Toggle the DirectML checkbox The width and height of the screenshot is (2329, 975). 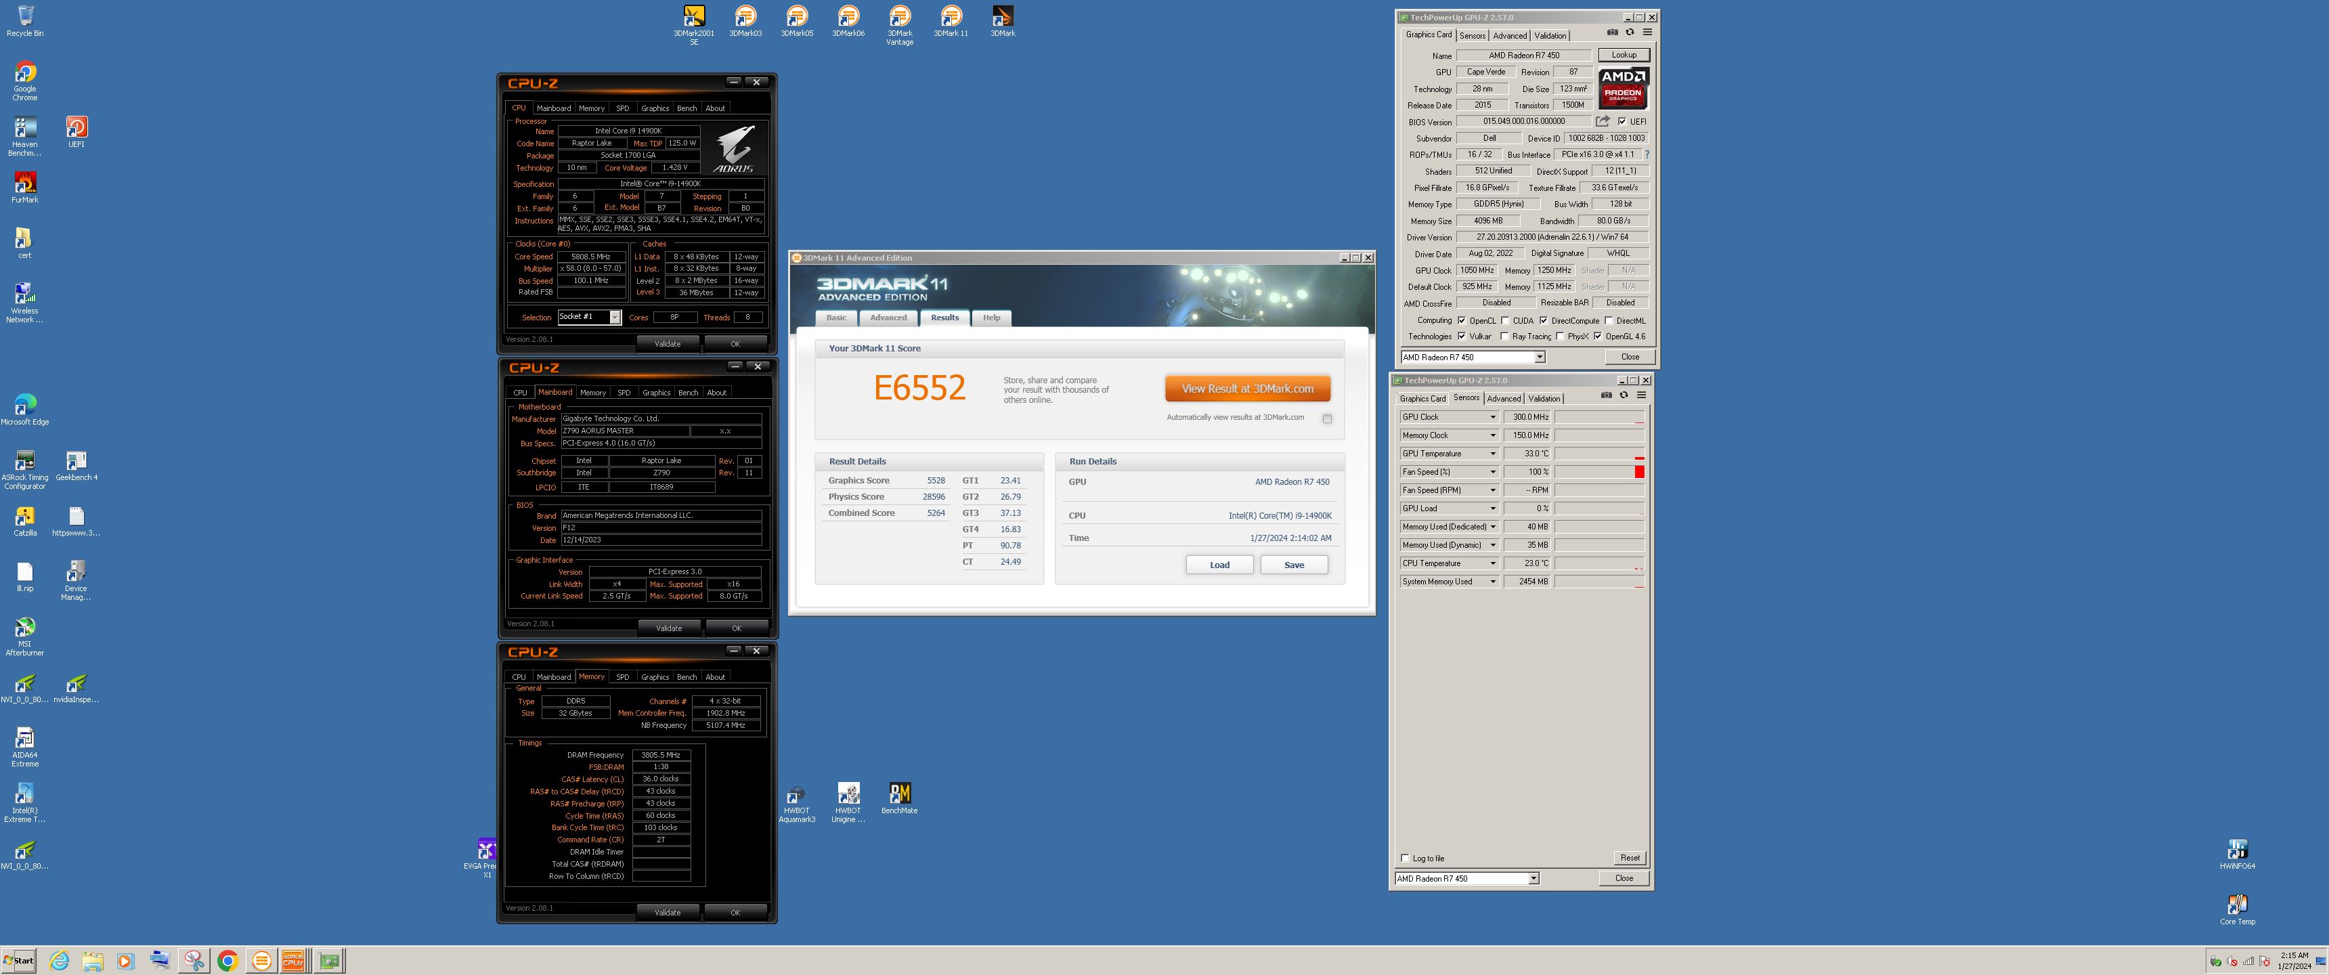click(1609, 320)
